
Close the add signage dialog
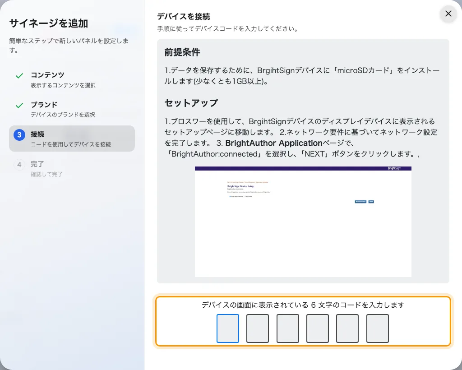point(448,14)
